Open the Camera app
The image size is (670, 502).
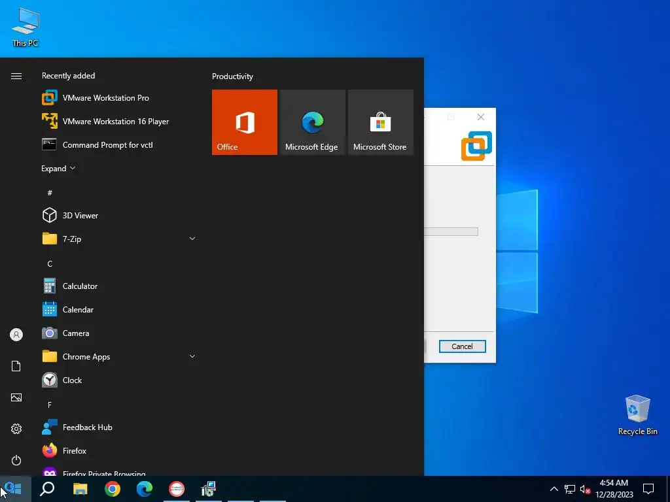tap(119, 333)
